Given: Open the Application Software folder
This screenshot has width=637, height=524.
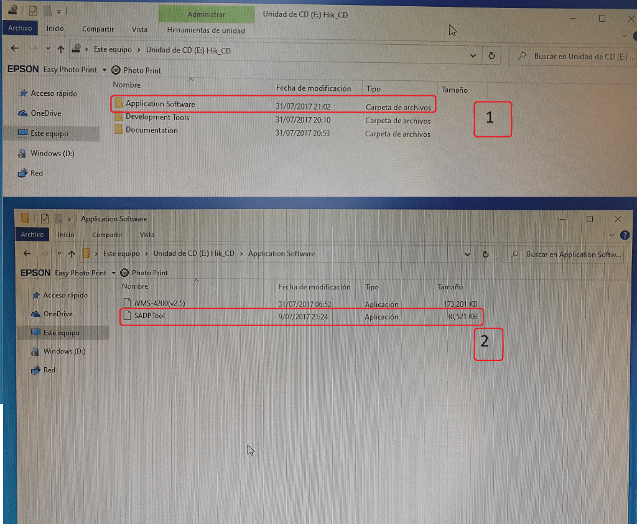Looking at the screenshot, I should (160, 104).
